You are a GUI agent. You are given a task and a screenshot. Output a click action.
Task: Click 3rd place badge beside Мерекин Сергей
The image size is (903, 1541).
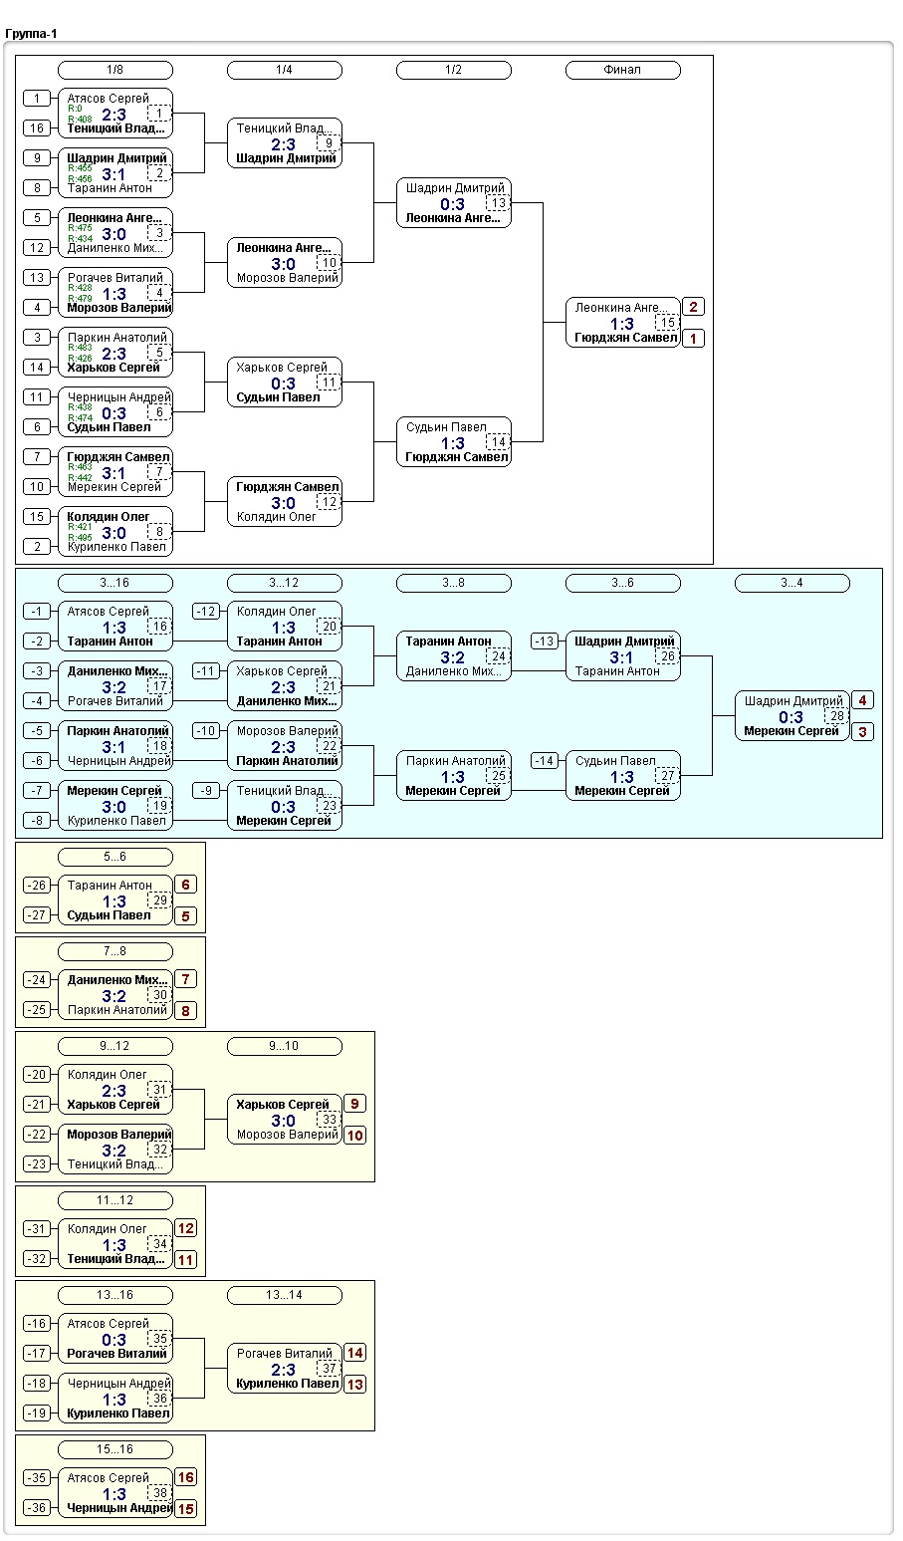click(862, 732)
